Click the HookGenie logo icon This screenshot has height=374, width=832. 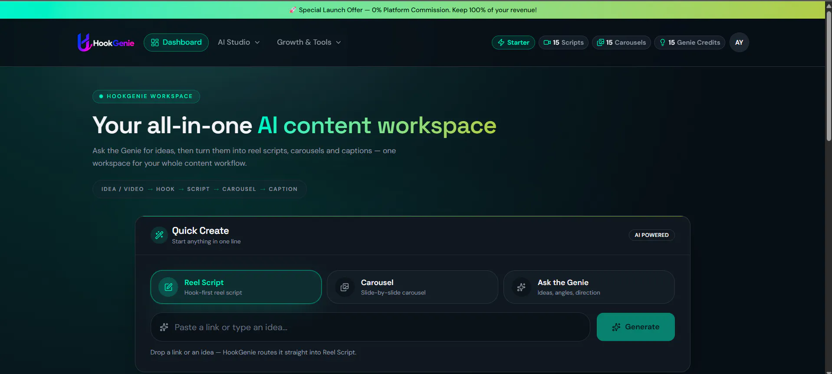point(85,42)
